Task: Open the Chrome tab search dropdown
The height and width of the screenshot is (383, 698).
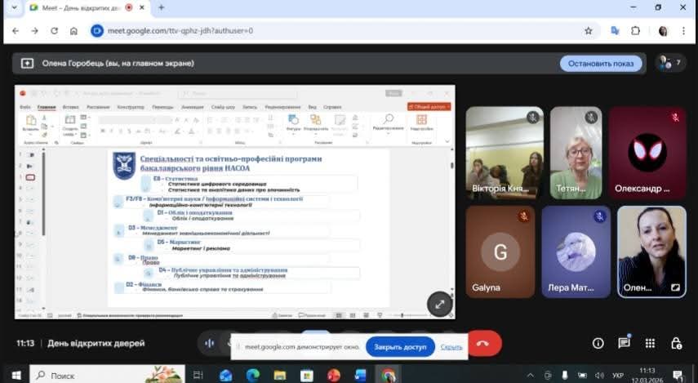Action: [15, 7]
